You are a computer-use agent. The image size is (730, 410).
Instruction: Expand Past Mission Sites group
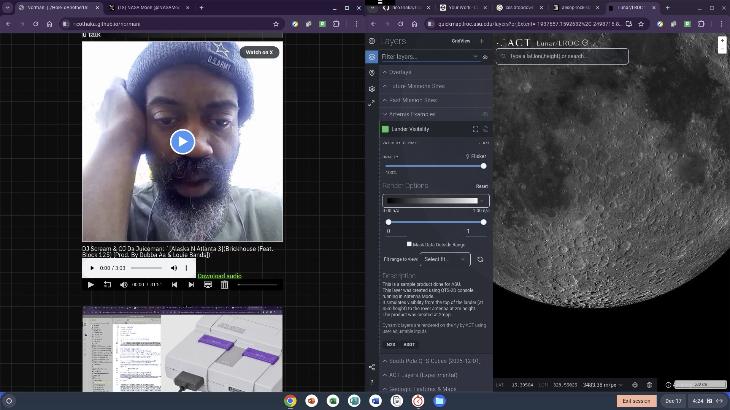pyautogui.click(x=436, y=100)
